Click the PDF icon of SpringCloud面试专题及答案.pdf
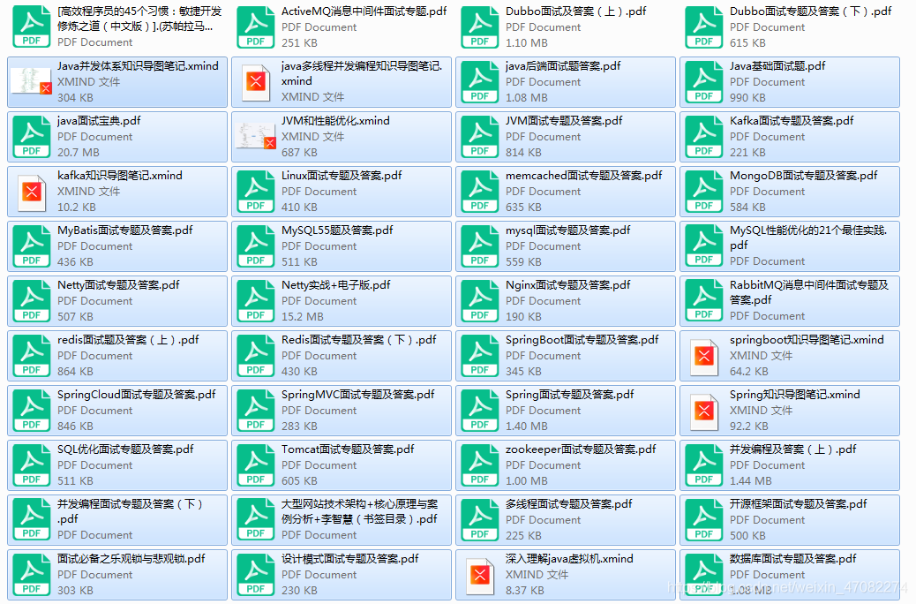This screenshot has width=916, height=604. 32,411
